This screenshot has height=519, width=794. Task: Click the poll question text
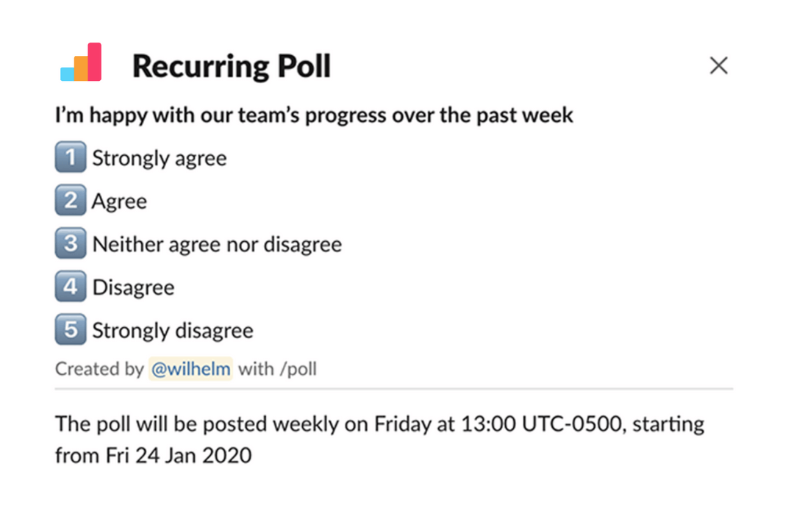point(313,115)
